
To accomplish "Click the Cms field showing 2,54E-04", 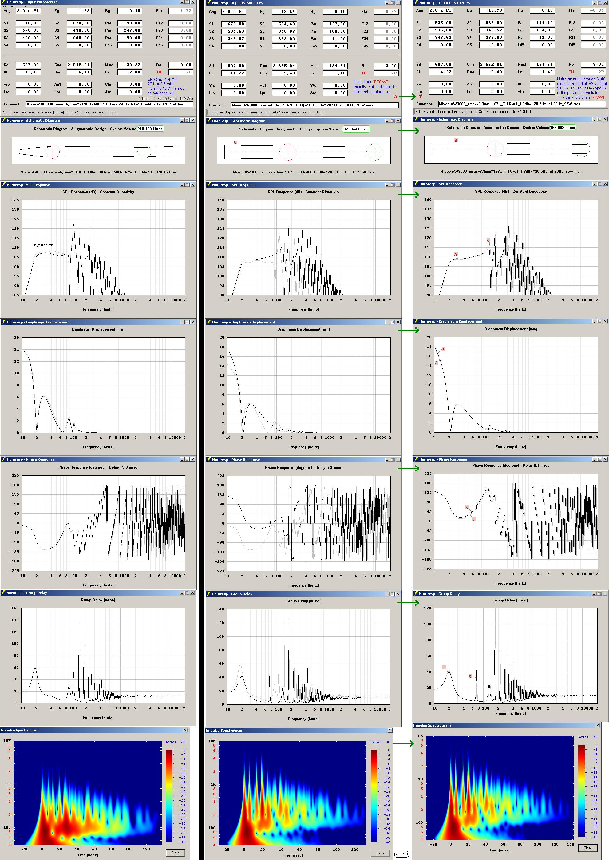I will pos(79,65).
